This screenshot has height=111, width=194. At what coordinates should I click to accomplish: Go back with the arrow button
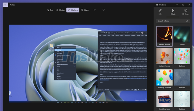(5, 5)
